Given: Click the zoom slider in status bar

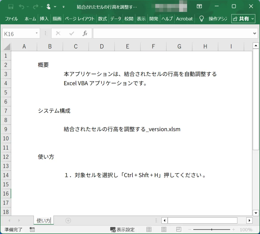Looking at the screenshot, I should pos(212,229).
